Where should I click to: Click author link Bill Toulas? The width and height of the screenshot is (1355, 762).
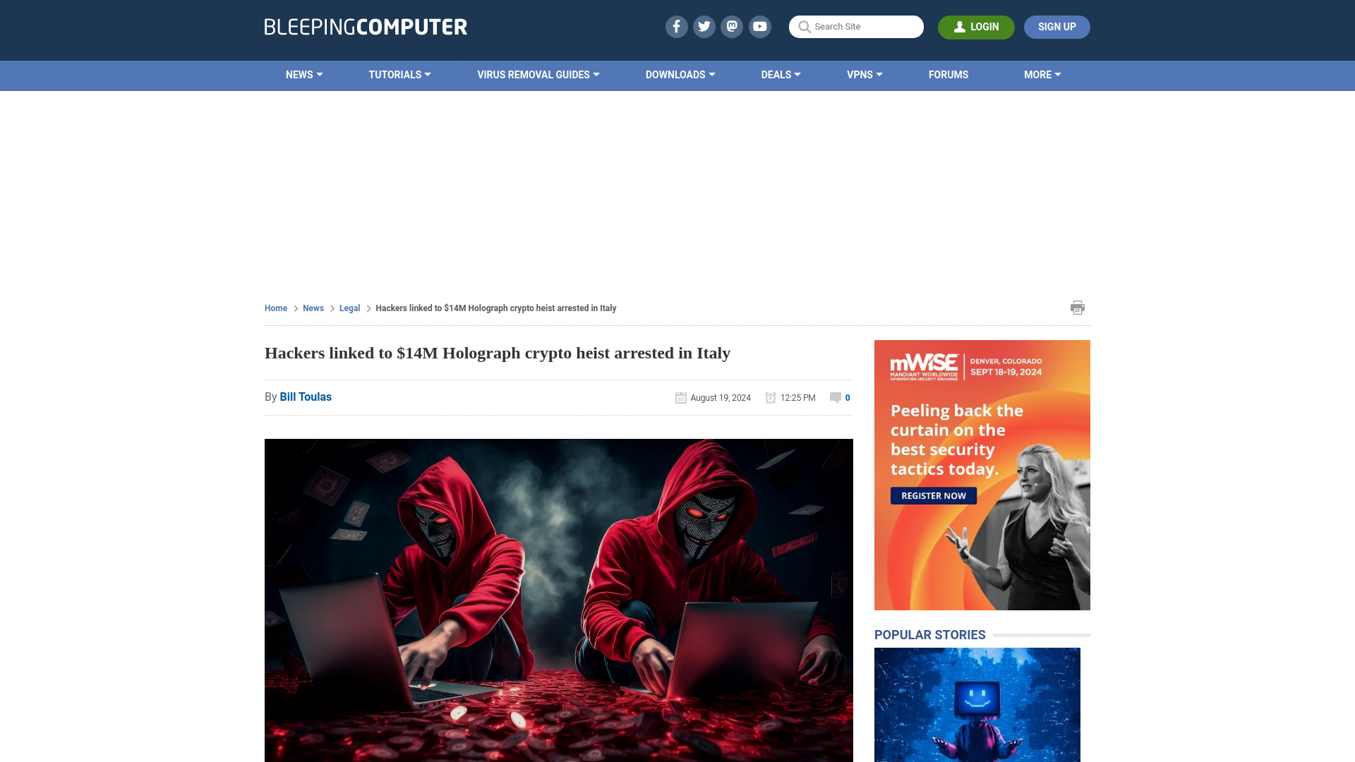(306, 397)
